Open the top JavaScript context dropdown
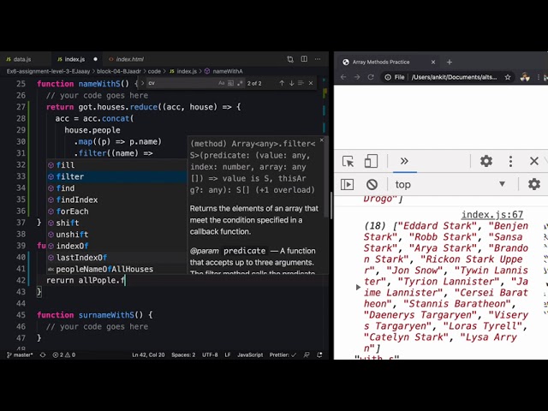Screen dimensions: 548x411 coord(450,184)
